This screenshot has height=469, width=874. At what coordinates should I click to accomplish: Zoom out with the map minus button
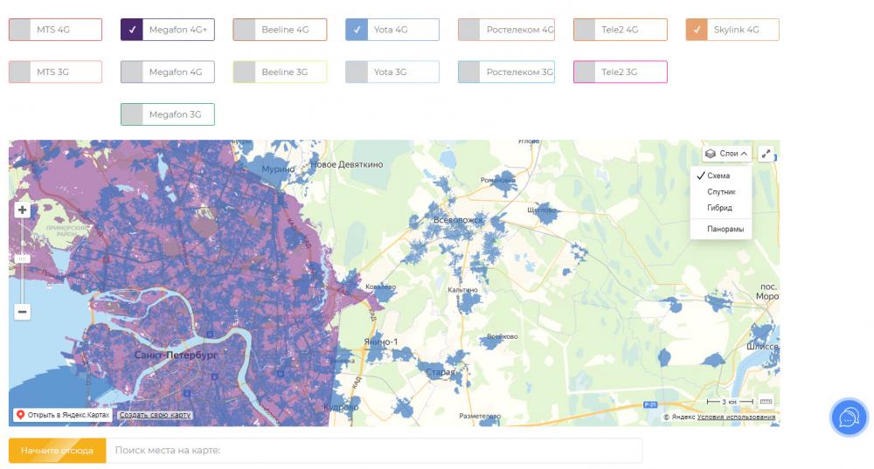point(22,312)
